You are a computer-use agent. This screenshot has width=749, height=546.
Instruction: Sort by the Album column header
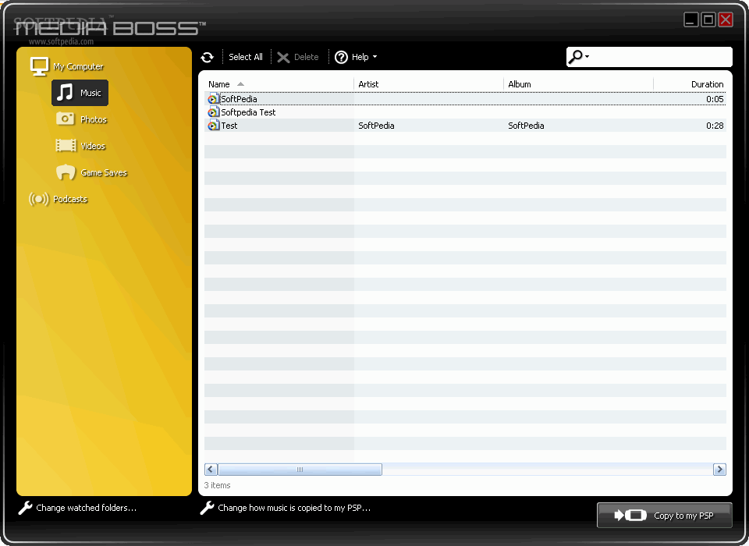(x=578, y=84)
